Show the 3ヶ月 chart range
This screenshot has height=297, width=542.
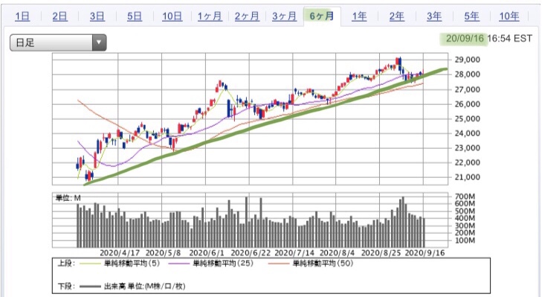point(284,16)
